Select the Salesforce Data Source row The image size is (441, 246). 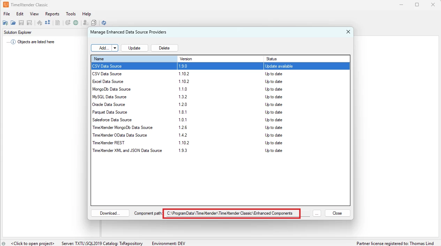pyautogui.click(x=220, y=120)
